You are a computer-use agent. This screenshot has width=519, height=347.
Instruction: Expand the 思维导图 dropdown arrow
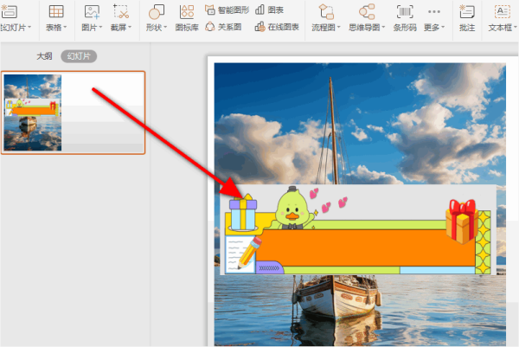[x=383, y=27]
